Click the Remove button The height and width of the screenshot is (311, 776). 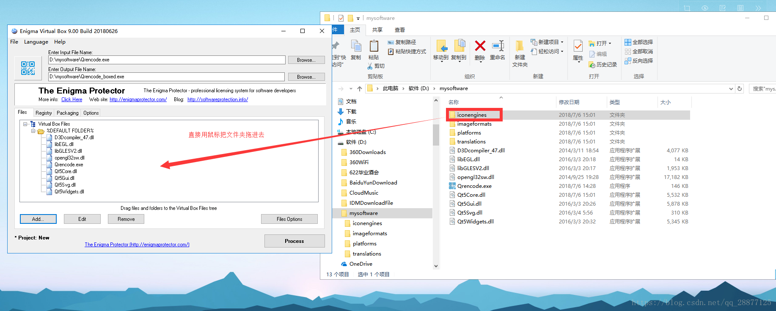(x=126, y=219)
